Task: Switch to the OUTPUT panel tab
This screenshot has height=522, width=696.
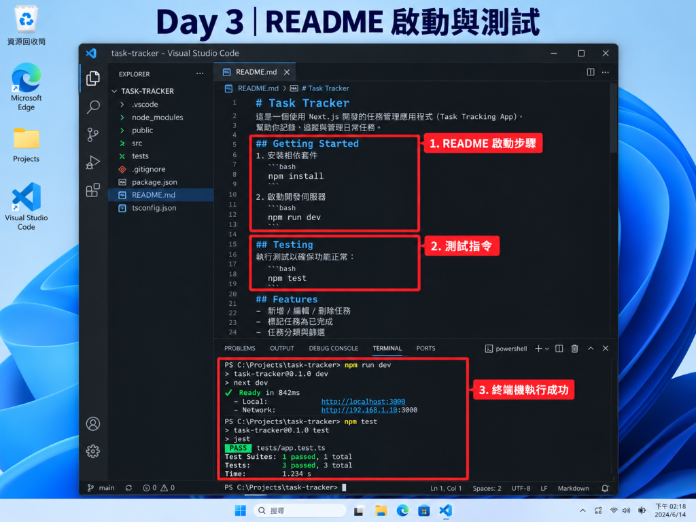Action: 282,349
